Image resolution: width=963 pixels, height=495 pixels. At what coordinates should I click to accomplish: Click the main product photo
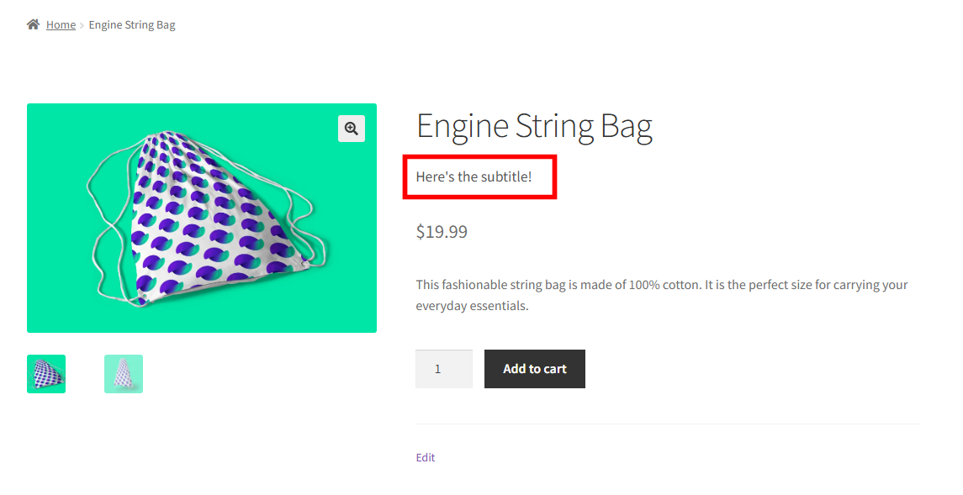(x=202, y=218)
